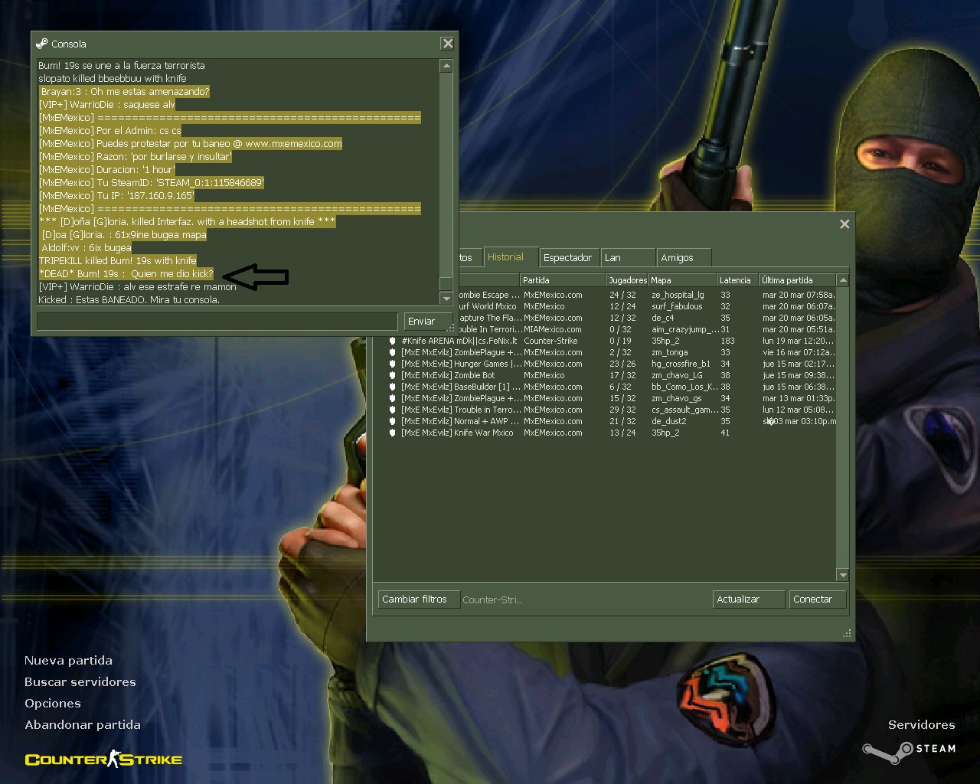980x784 pixels.
Task: Click shield icon of #Knife ARENA server row
Action: (392, 341)
